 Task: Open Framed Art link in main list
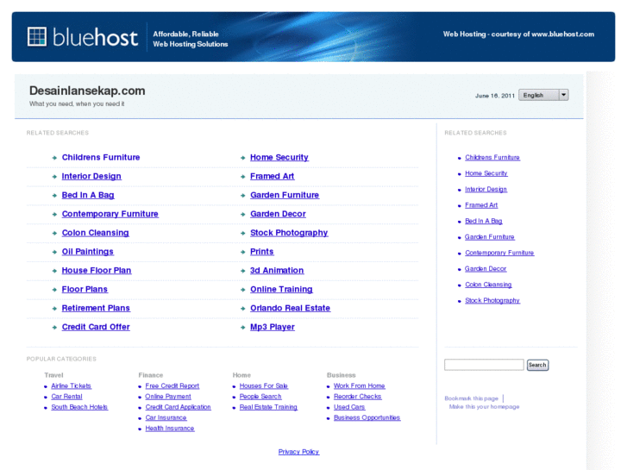(x=272, y=177)
